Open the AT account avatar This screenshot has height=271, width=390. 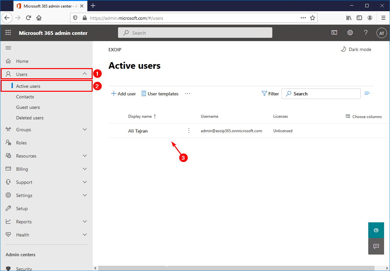[x=381, y=33]
